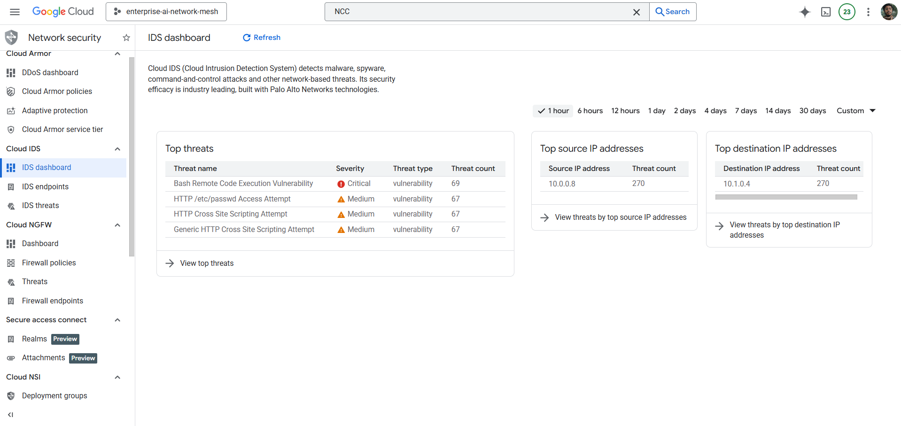Collapse the Cloud NGFW section

tap(117, 225)
